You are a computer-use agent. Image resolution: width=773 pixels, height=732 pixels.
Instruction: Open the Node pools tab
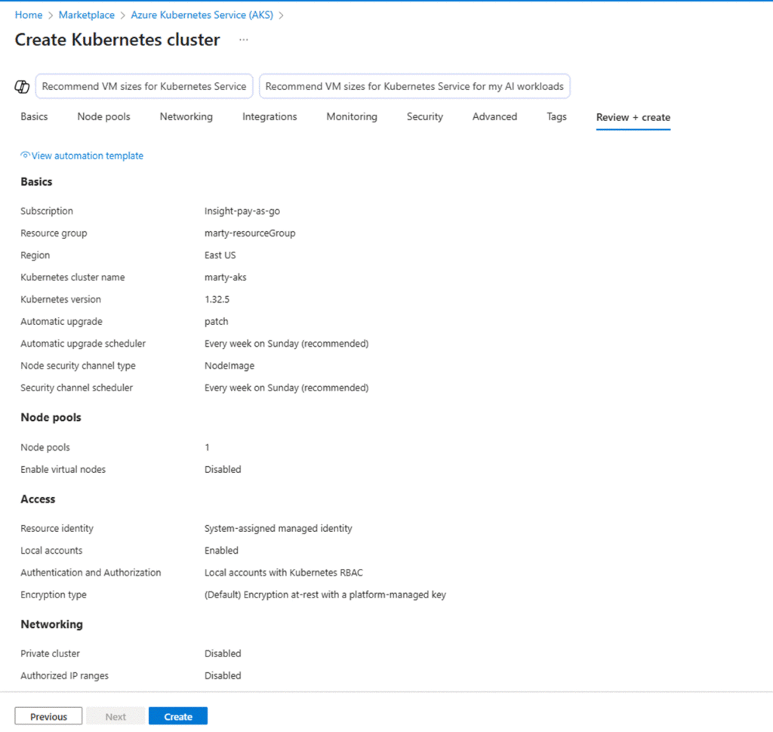pos(103,117)
